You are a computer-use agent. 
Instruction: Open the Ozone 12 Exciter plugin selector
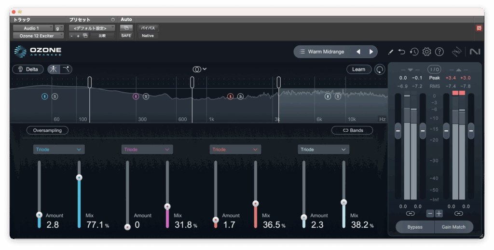[x=38, y=36]
